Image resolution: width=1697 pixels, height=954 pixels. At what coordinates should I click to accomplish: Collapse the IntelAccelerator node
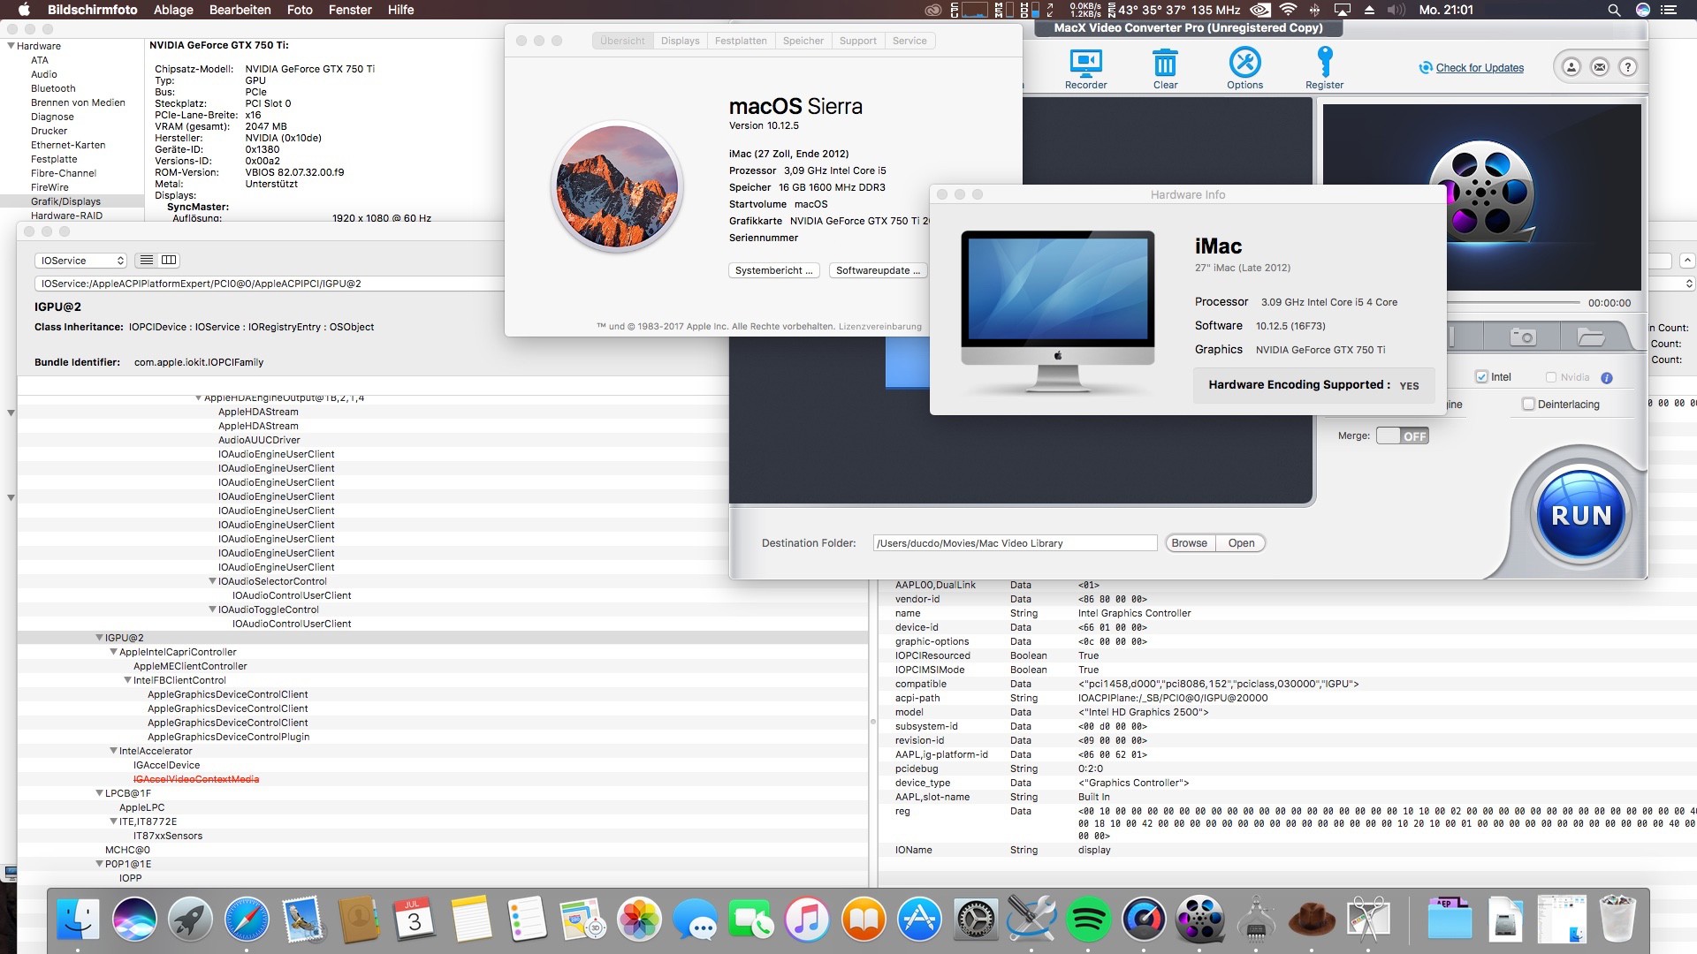114,751
